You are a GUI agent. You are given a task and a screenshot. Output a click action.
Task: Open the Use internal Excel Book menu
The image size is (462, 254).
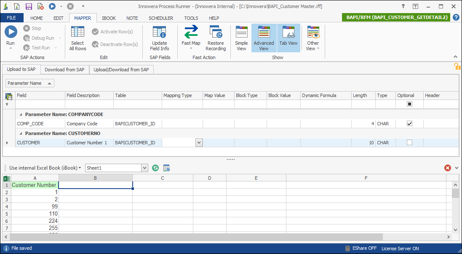[x=43, y=168]
